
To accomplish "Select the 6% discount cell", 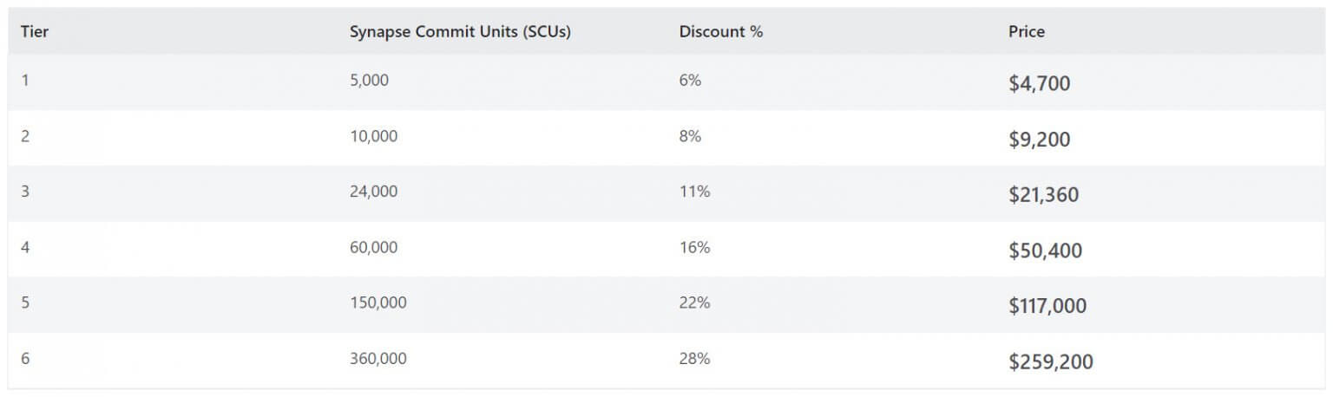I will click(690, 80).
